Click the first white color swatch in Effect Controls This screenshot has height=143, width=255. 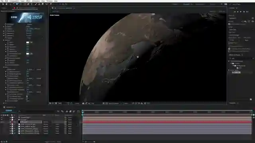pos(27,43)
